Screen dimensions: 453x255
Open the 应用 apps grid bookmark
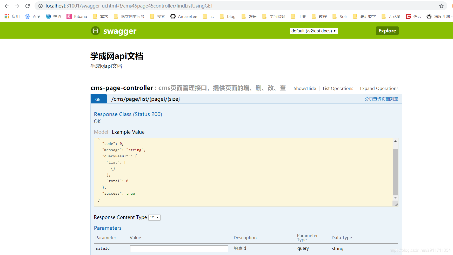[12, 16]
